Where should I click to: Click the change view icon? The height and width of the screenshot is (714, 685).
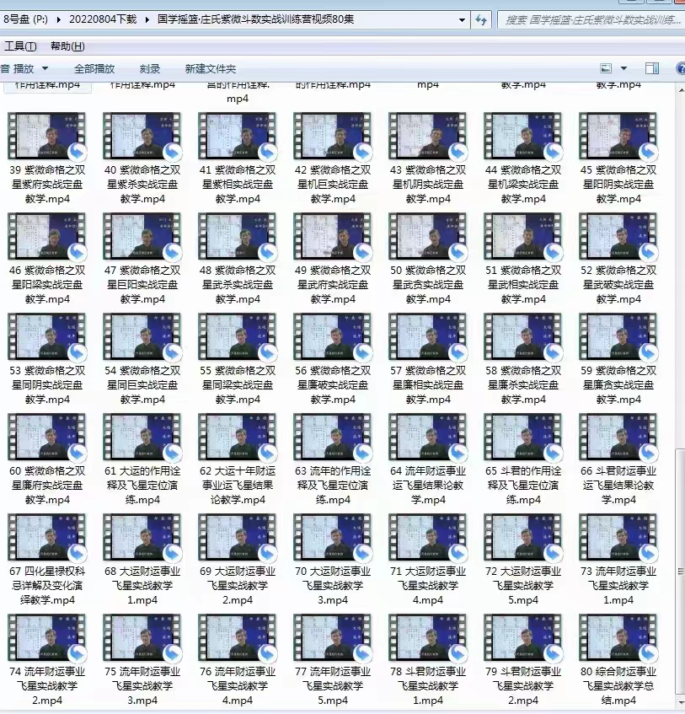point(606,68)
